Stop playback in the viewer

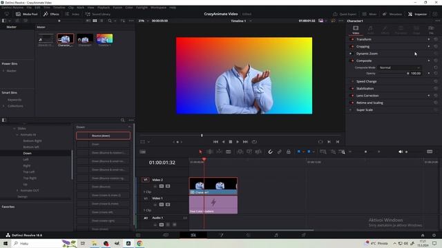click(231, 142)
